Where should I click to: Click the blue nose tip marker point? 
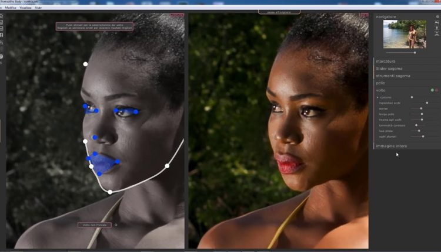pos(95,137)
